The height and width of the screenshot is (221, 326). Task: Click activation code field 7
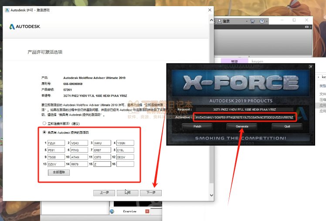[x=102, y=150]
